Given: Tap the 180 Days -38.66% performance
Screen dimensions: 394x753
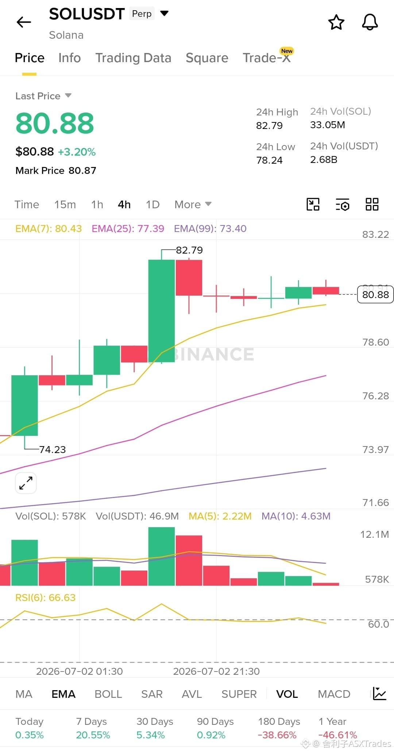Looking at the screenshot, I should point(279,728).
